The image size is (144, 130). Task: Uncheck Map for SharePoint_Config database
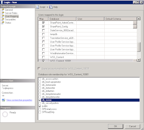[x=44, y=27]
